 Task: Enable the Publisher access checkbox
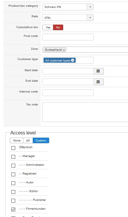pos(13,201)
